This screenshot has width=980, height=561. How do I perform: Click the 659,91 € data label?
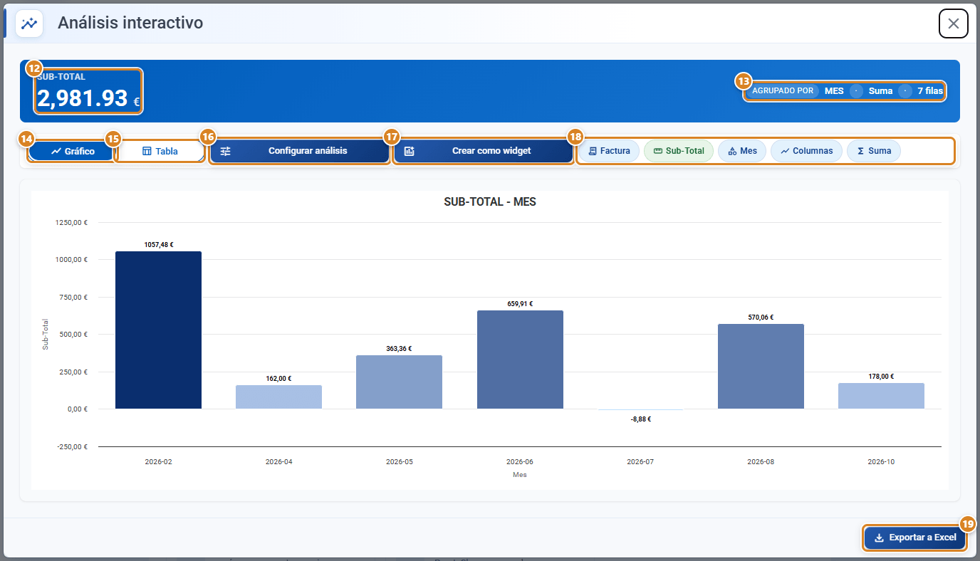(x=520, y=304)
